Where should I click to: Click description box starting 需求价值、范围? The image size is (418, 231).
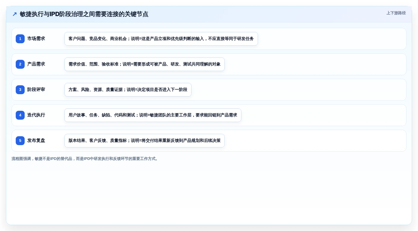(x=145, y=64)
